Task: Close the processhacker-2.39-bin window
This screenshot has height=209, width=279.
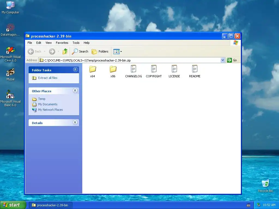Action: (237, 36)
